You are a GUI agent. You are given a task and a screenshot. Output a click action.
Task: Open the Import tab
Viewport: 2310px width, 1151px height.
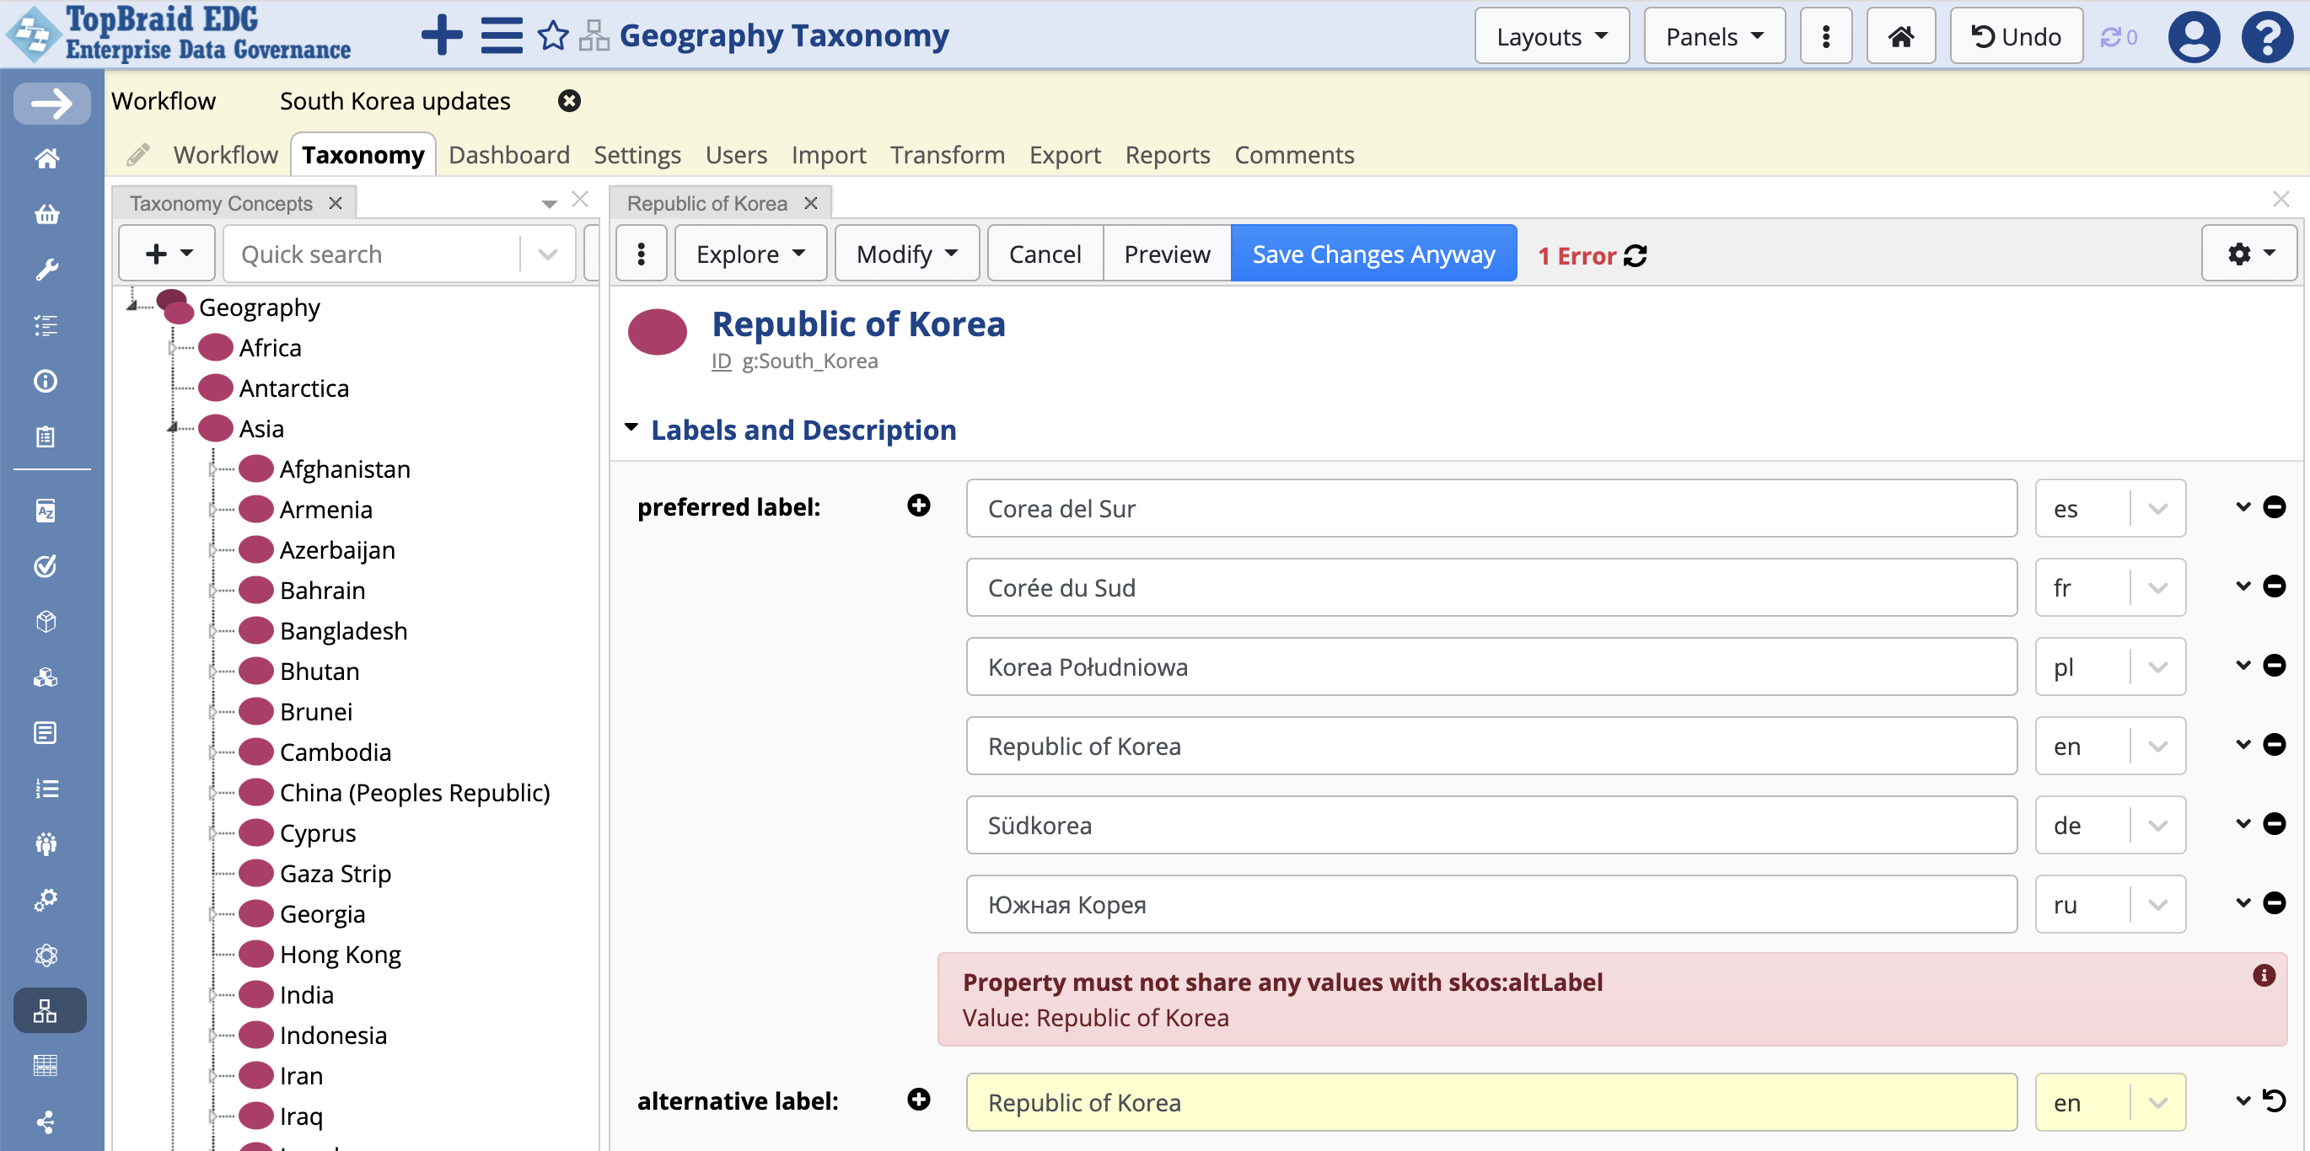(x=828, y=155)
